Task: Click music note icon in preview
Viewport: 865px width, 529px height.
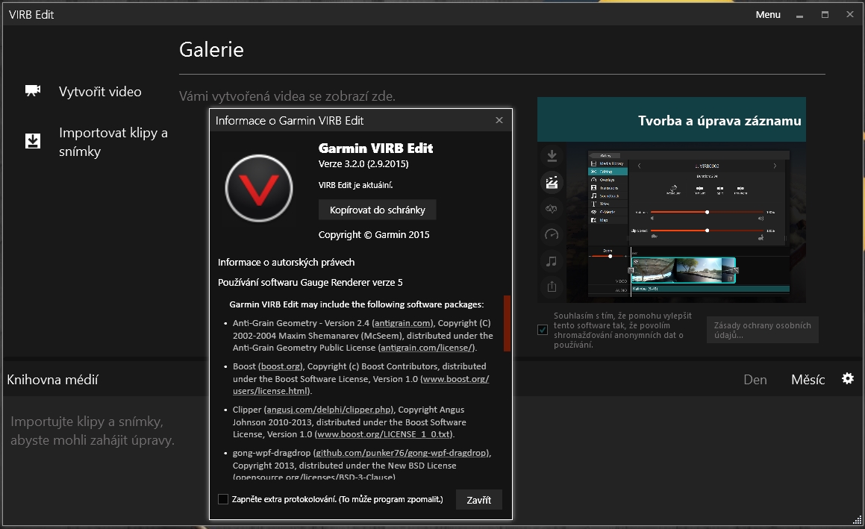Action: point(552,261)
